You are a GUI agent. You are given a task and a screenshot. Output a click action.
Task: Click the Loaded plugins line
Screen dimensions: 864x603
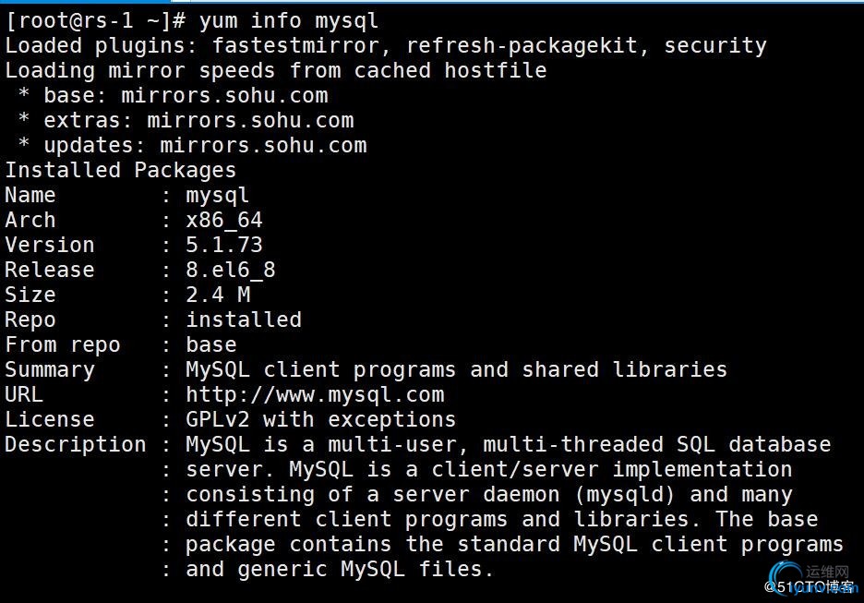386,46
